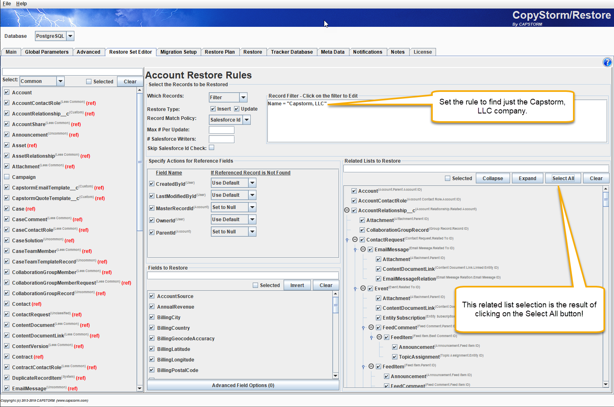The image size is (614, 407).
Task: Edit the Name = "Capstorm, LLC" record filter
Action: 297,104
